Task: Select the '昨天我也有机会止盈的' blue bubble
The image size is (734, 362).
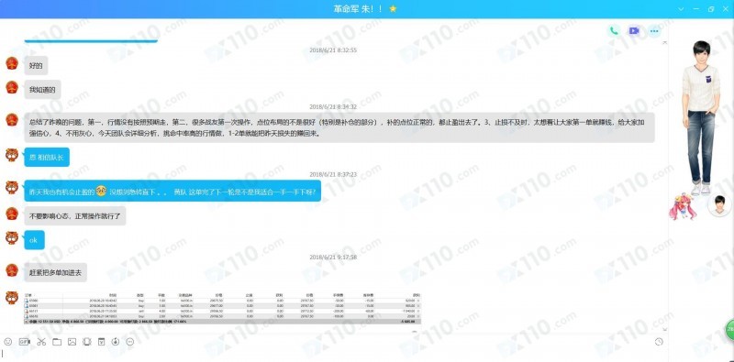Action: click(x=172, y=192)
